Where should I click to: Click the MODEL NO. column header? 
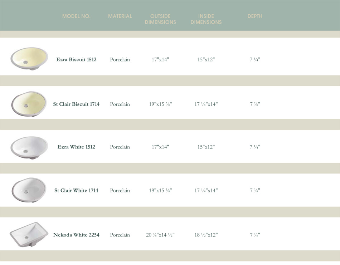pyautogui.click(x=76, y=16)
